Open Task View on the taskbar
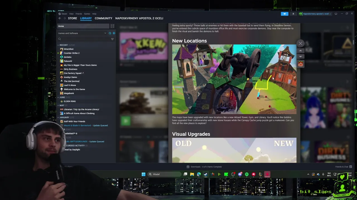The width and height of the screenshot is (357, 200). coord(185,174)
